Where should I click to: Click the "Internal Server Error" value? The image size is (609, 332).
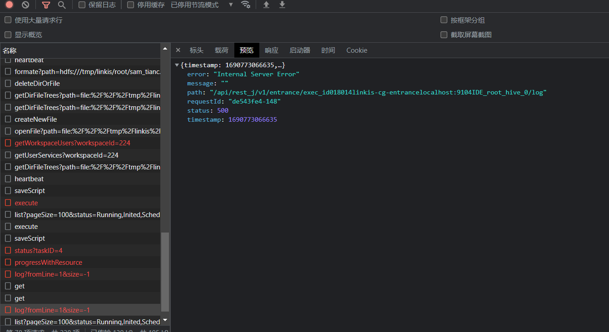coord(256,74)
